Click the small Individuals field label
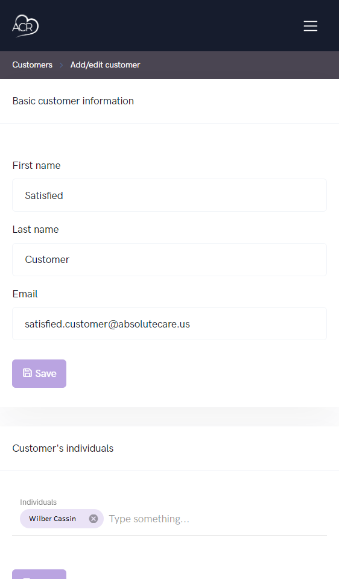Screen dimensions: 339x579 tap(39, 502)
